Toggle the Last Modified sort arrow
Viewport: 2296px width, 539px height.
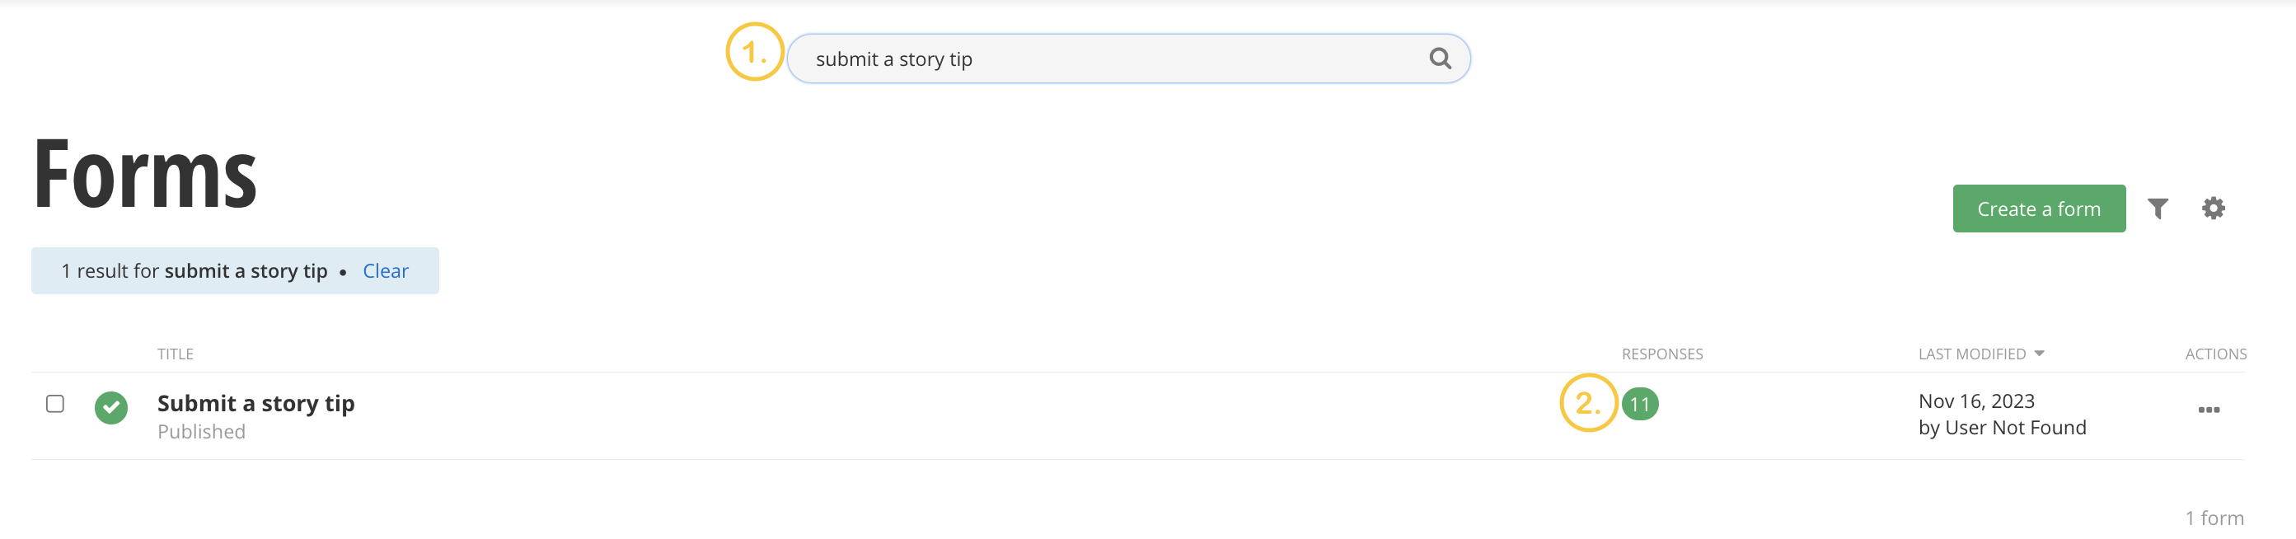[2040, 354]
